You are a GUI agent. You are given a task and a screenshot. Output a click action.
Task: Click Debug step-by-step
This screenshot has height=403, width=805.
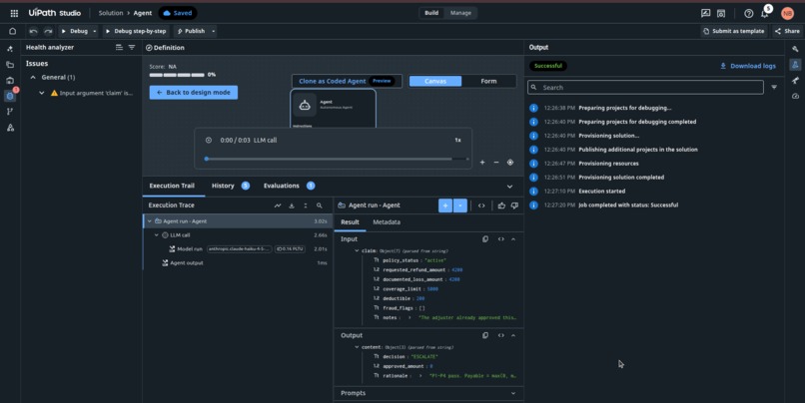click(x=136, y=31)
